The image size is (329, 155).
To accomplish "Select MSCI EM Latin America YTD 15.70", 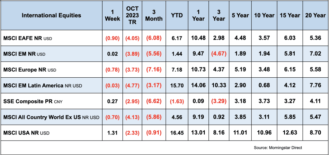I will (x=177, y=85).
